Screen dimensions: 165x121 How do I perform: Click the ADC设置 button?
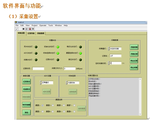pos(47,92)
